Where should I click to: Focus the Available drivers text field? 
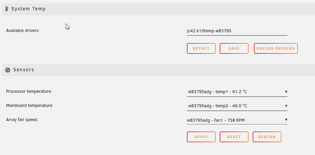click(237, 31)
